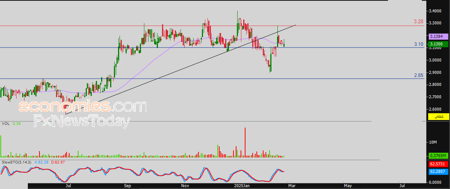The width and height of the screenshot is (450, 189).
Task: Click the 2025Jan label on the time axis
Action: (x=243, y=186)
